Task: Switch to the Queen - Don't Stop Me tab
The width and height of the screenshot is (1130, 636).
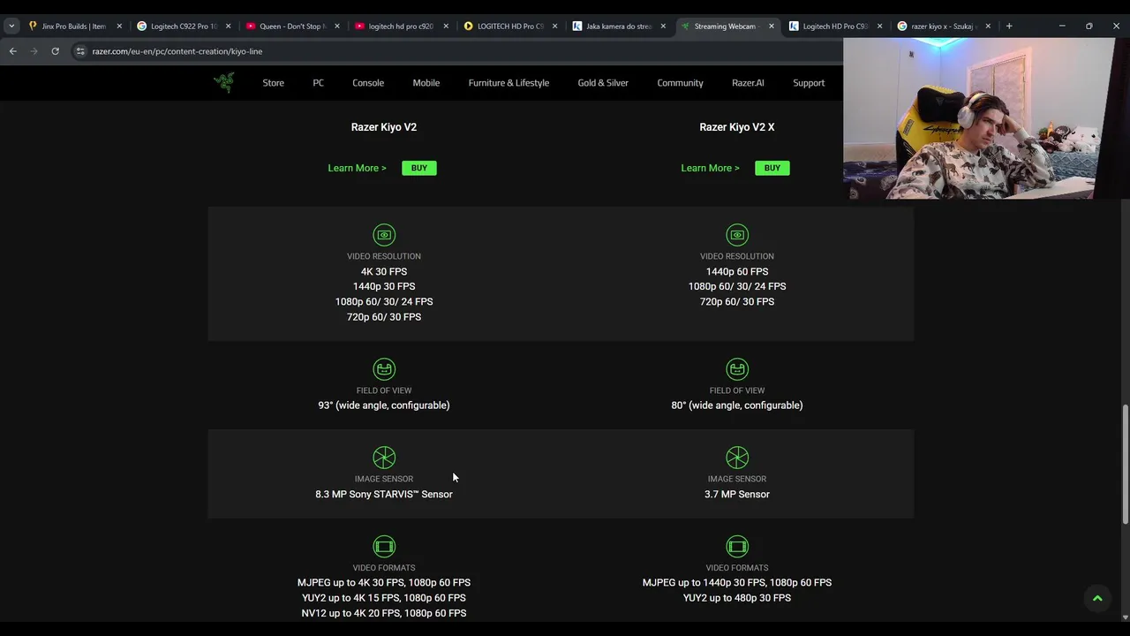Action: (290, 26)
